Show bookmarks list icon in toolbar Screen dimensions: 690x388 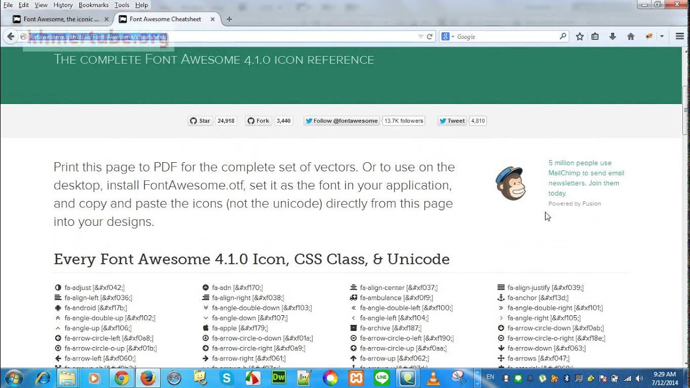point(595,37)
